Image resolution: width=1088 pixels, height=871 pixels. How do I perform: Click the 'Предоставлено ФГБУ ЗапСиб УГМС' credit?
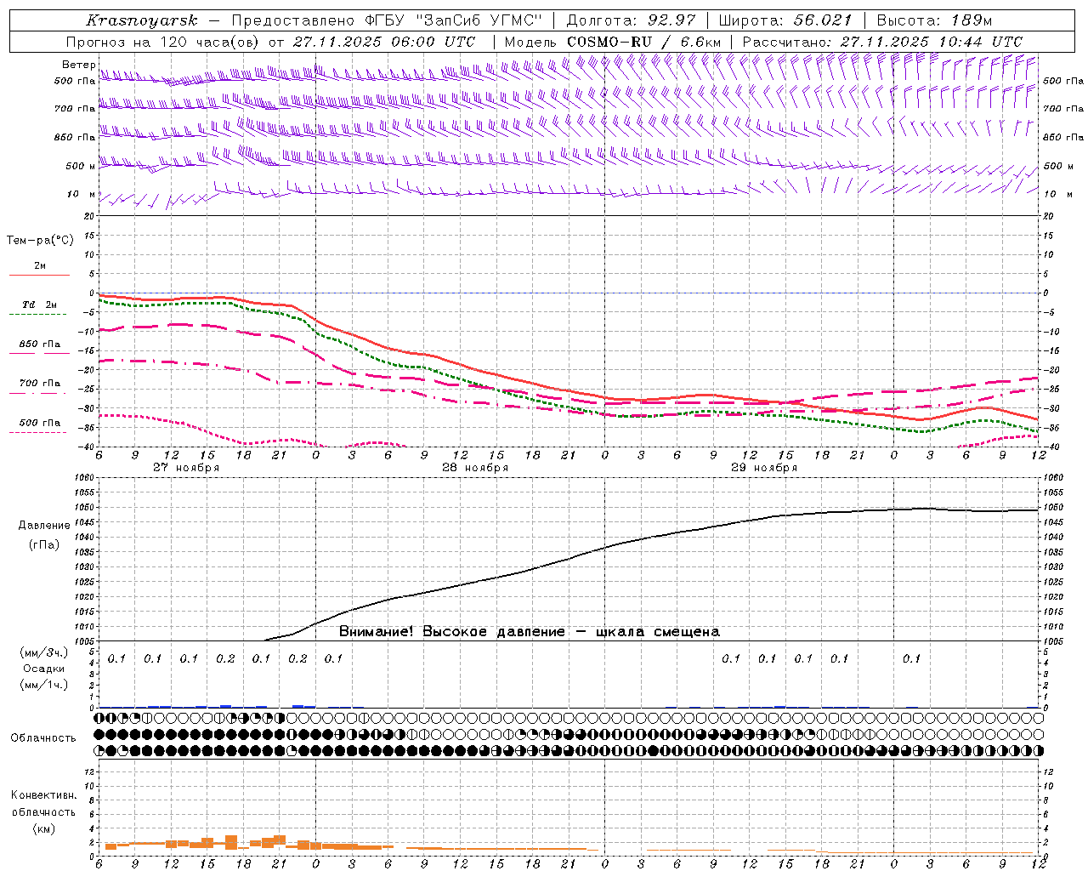(387, 20)
